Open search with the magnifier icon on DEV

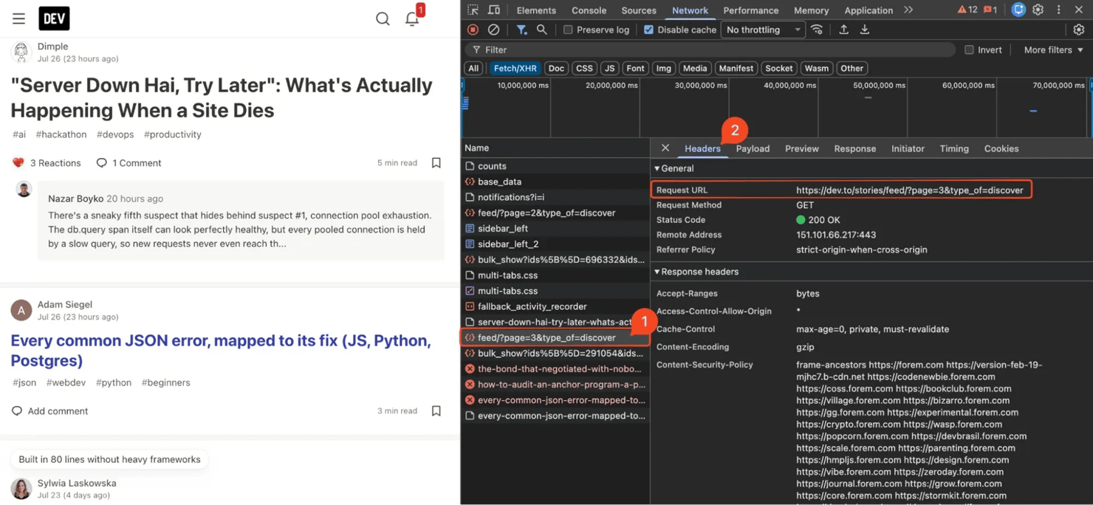pos(383,19)
